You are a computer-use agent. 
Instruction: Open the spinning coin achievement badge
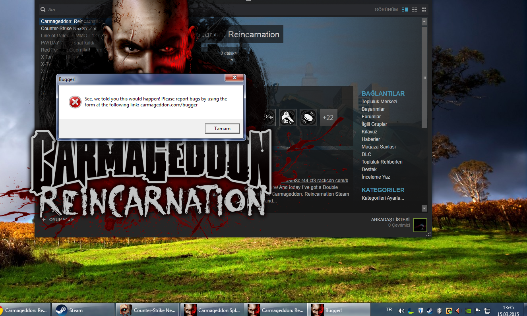pos(308,118)
